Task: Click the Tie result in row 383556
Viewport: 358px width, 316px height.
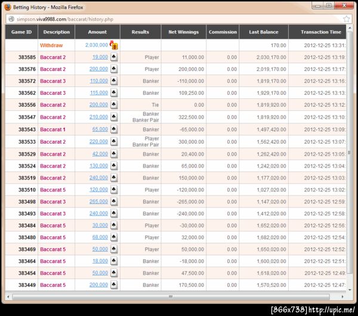Action: click(155, 105)
